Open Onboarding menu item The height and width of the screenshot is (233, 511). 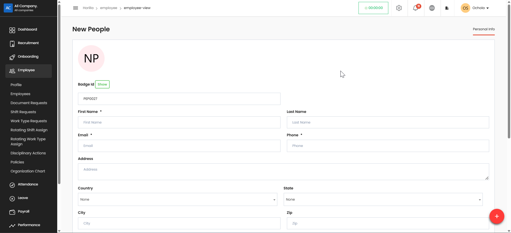pyautogui.click(x=28, y=57)
